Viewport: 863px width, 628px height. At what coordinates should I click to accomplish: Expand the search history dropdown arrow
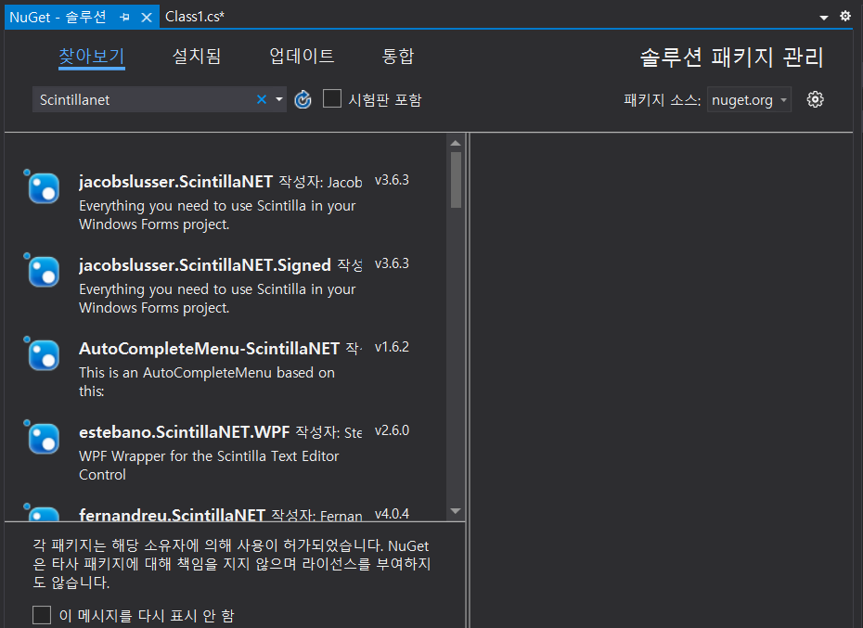coord(279,99)
